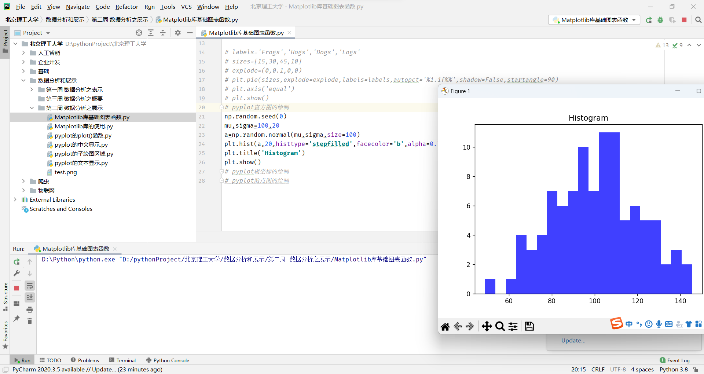Click the Sogou microphone icon

click(x=659, y=324)
